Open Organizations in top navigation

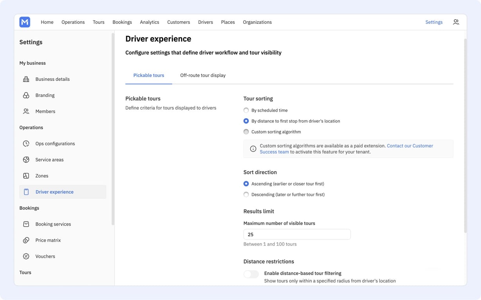pyautogui.click(x=257, y=22)
